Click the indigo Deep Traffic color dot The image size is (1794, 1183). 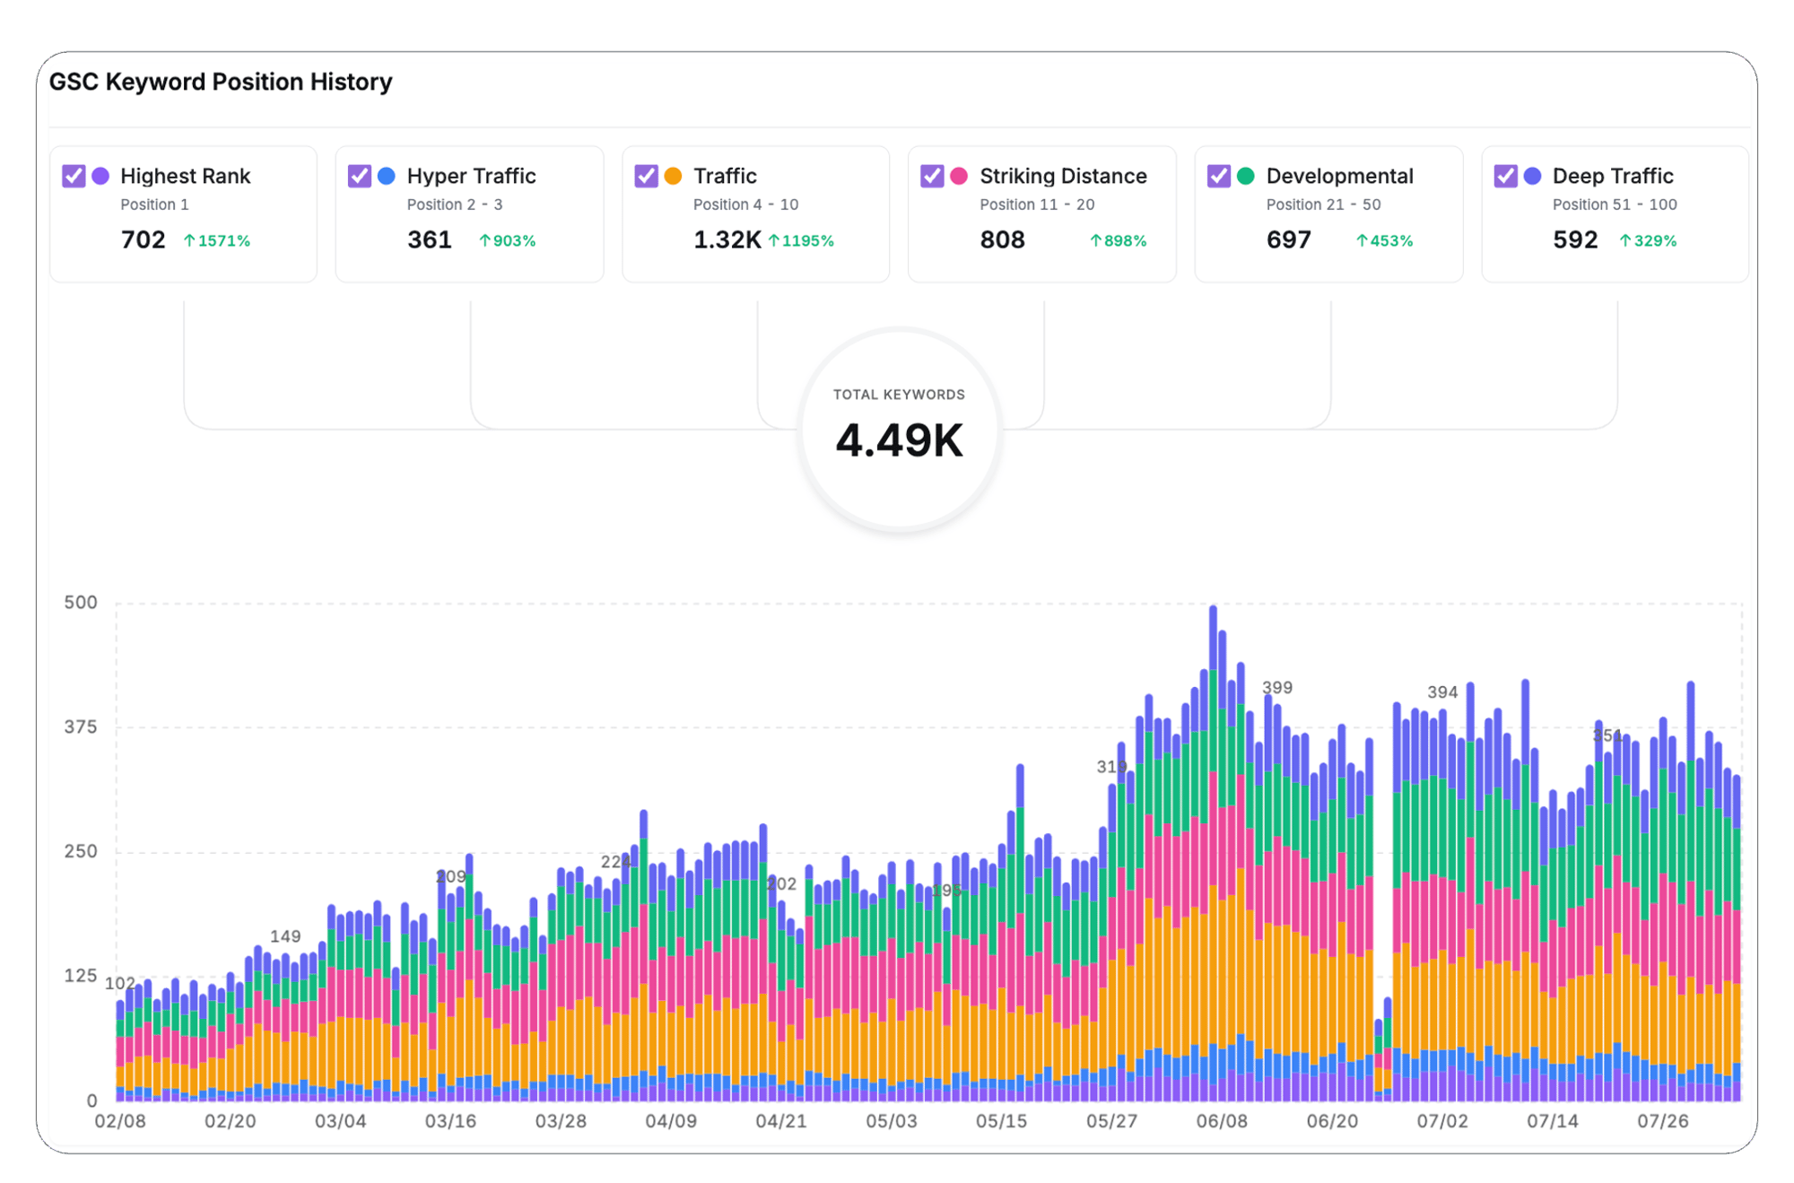coord(1532,176)
